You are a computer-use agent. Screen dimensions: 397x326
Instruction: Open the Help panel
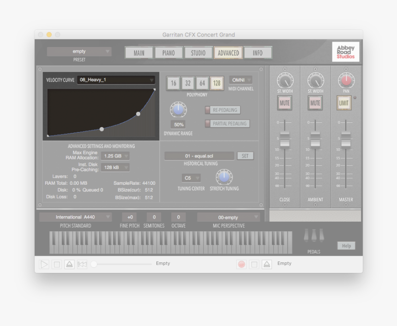(346, 246)
